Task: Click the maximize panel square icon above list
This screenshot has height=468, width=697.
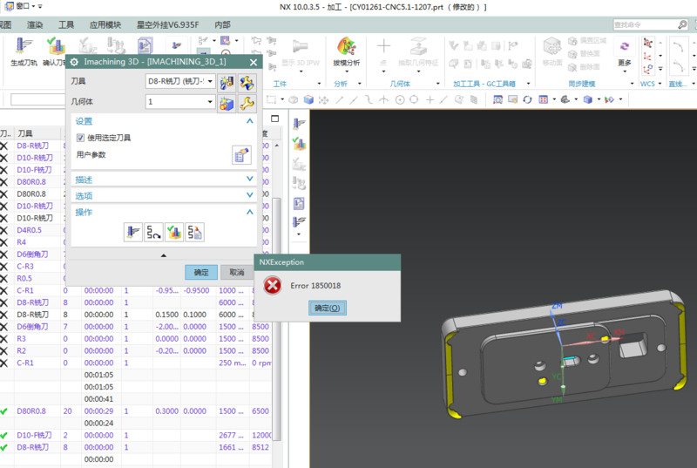Action: coord(274,119)
